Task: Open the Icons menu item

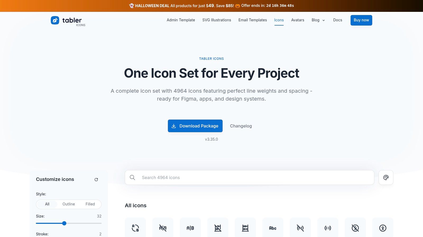Action: (279, 20)
